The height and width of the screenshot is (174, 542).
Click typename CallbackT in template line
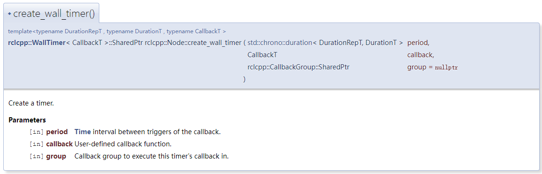tap(194, 31)
